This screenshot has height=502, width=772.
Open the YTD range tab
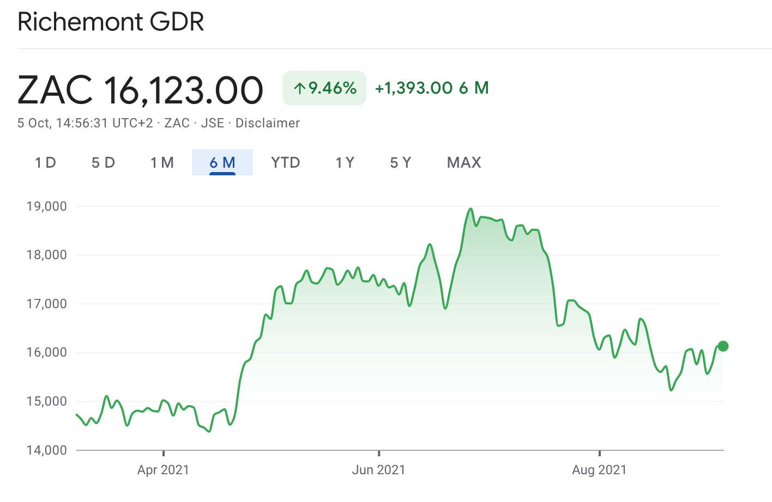coord(286,162)
